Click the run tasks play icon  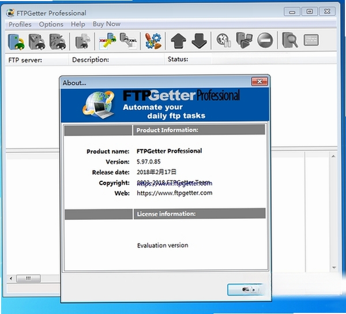[245, 40]
